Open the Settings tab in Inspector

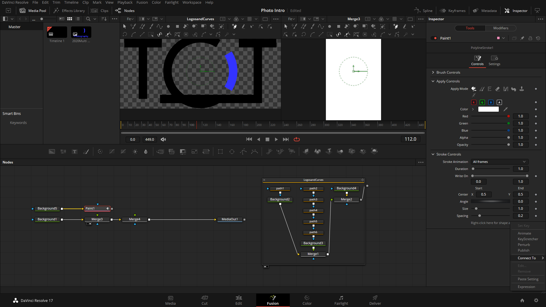tap(494, 61)
